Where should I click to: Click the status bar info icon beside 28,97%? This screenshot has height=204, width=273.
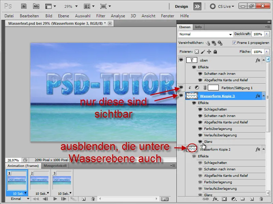(x=25, y=160)
